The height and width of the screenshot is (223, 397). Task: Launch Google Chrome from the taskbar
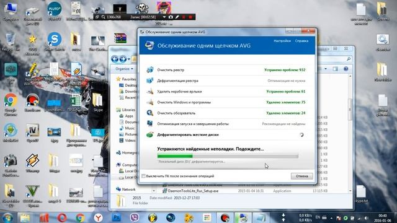[x=80, y=217]
